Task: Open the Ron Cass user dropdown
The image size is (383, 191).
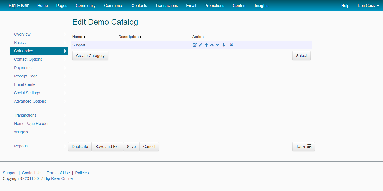Action: (x=368, y=6)
